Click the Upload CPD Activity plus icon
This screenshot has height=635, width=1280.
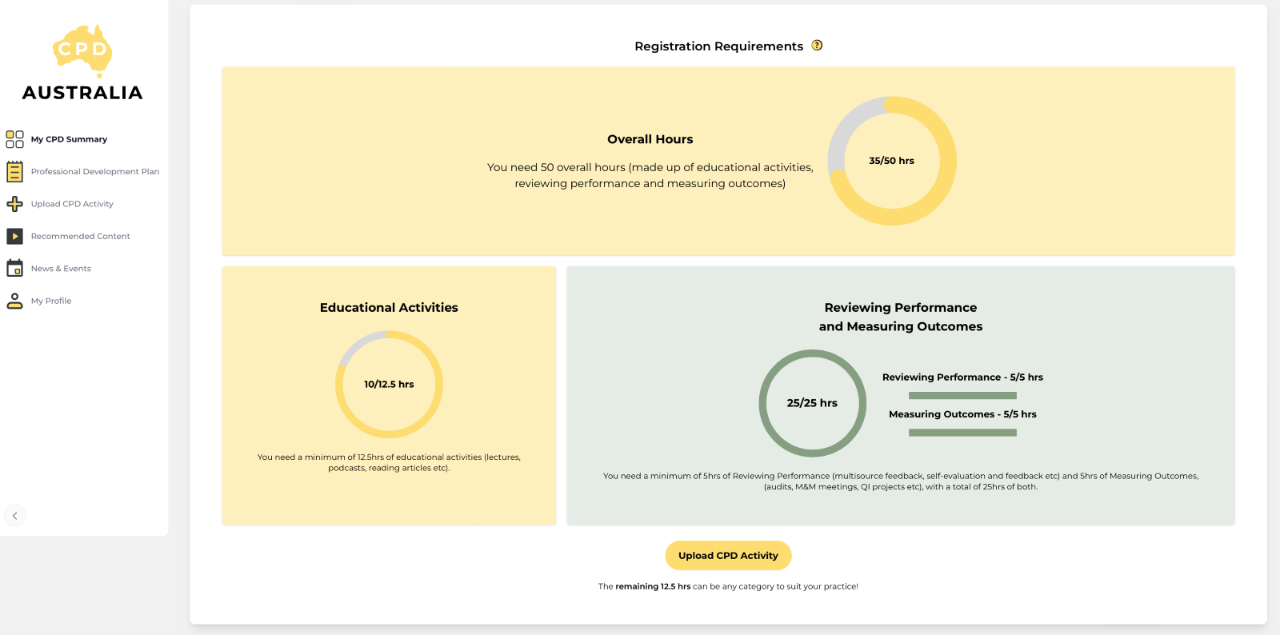[14, 204]
